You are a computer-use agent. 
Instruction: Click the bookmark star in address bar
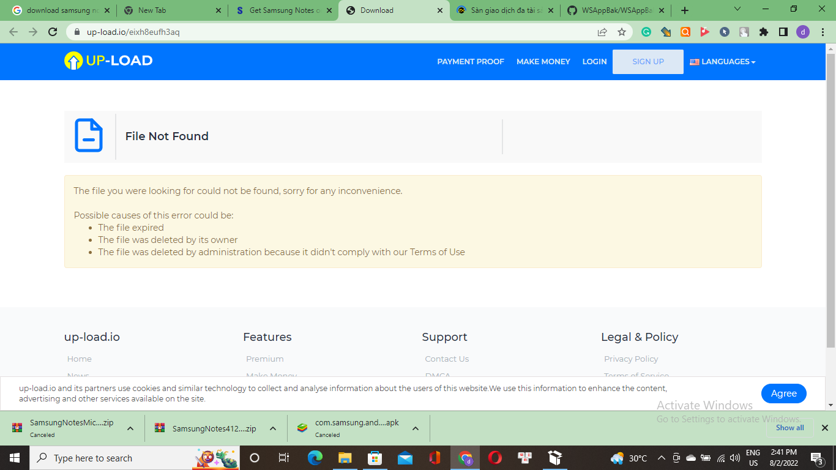coord(621,31)
